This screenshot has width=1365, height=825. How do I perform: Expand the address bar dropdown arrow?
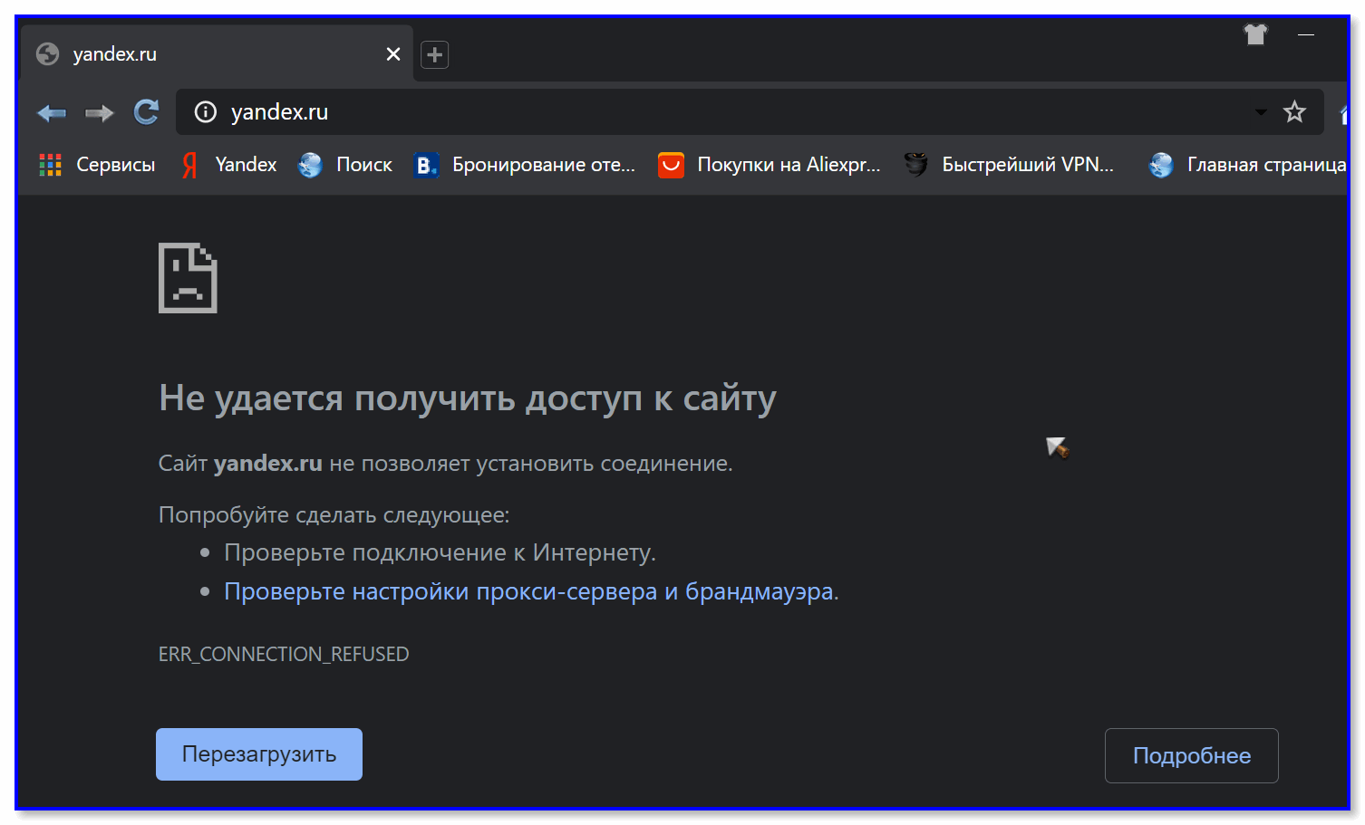tap(1261, 112)
